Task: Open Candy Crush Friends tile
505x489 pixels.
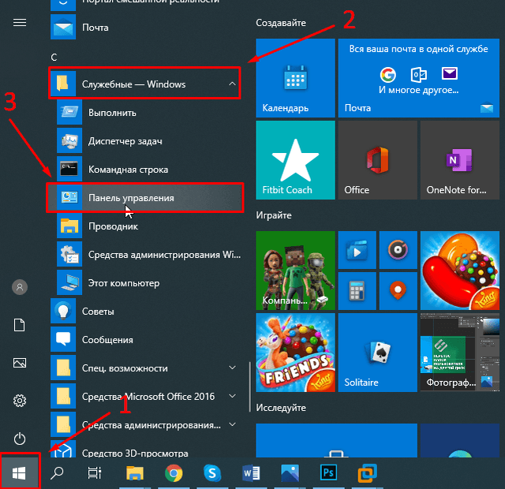Action: pyautogui.click(x=295, y=353)
